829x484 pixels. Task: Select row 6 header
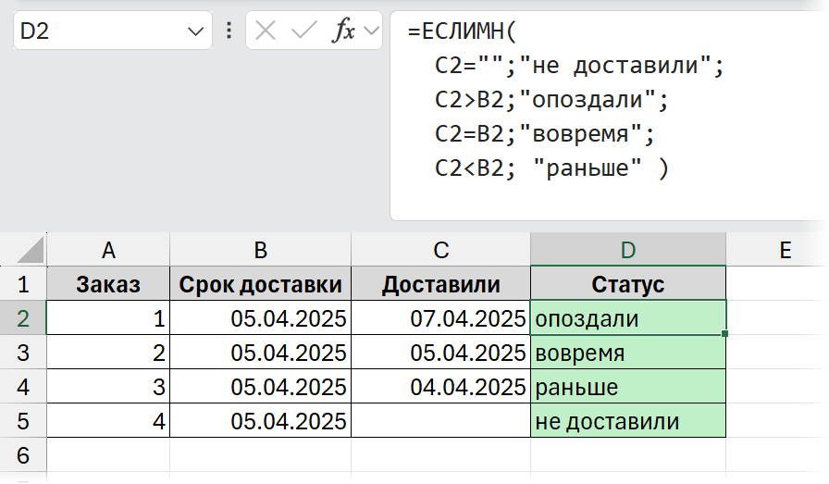coord(23,455)
